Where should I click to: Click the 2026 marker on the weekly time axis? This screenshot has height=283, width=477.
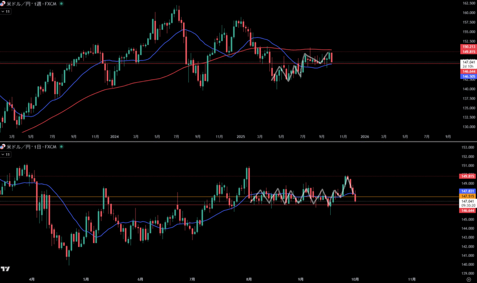365,137
